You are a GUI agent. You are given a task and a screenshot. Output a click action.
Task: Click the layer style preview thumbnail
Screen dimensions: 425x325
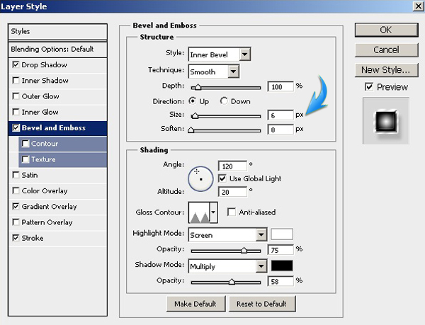(385, 119)
